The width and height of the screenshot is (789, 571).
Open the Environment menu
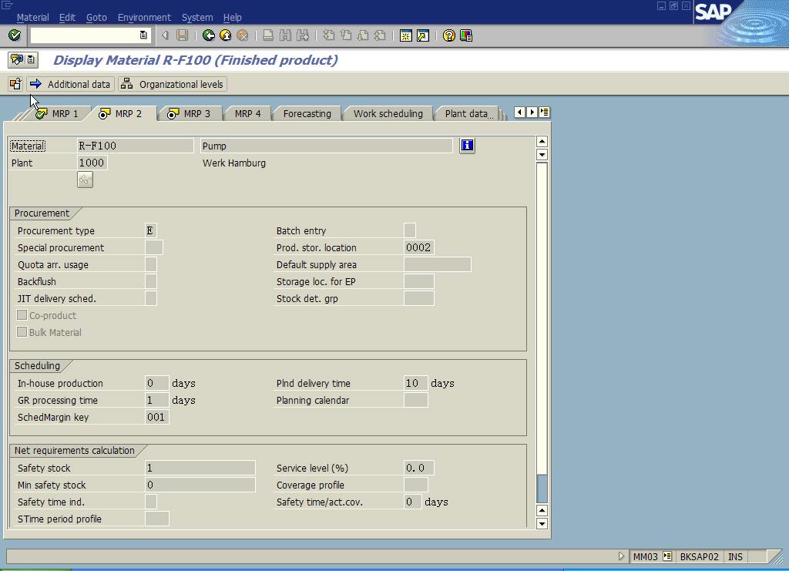pos(144,17)
